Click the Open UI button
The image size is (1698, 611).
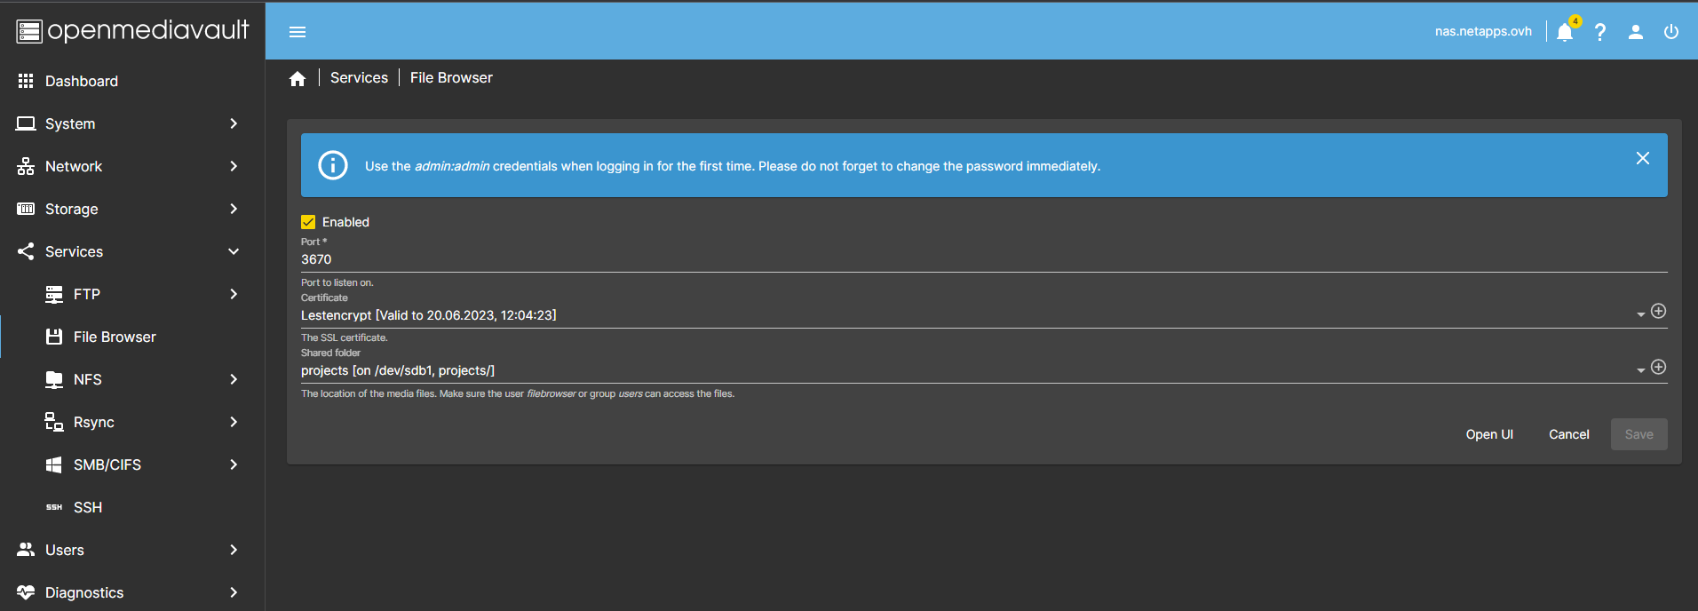[x=1488, y=434]
